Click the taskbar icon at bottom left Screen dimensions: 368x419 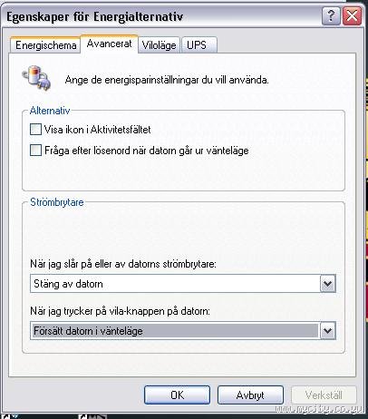pyautogui.click(x=7, y=416)
